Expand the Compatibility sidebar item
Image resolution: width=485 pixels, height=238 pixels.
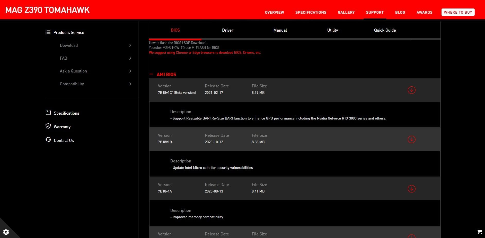[x=130, y=84]
